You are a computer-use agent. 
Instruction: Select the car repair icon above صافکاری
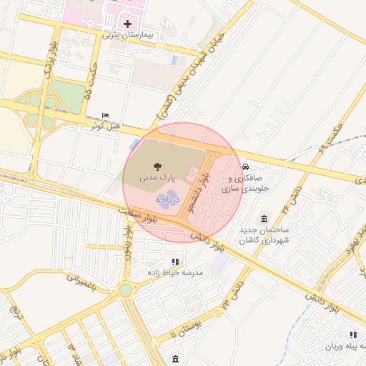point(245,167)
